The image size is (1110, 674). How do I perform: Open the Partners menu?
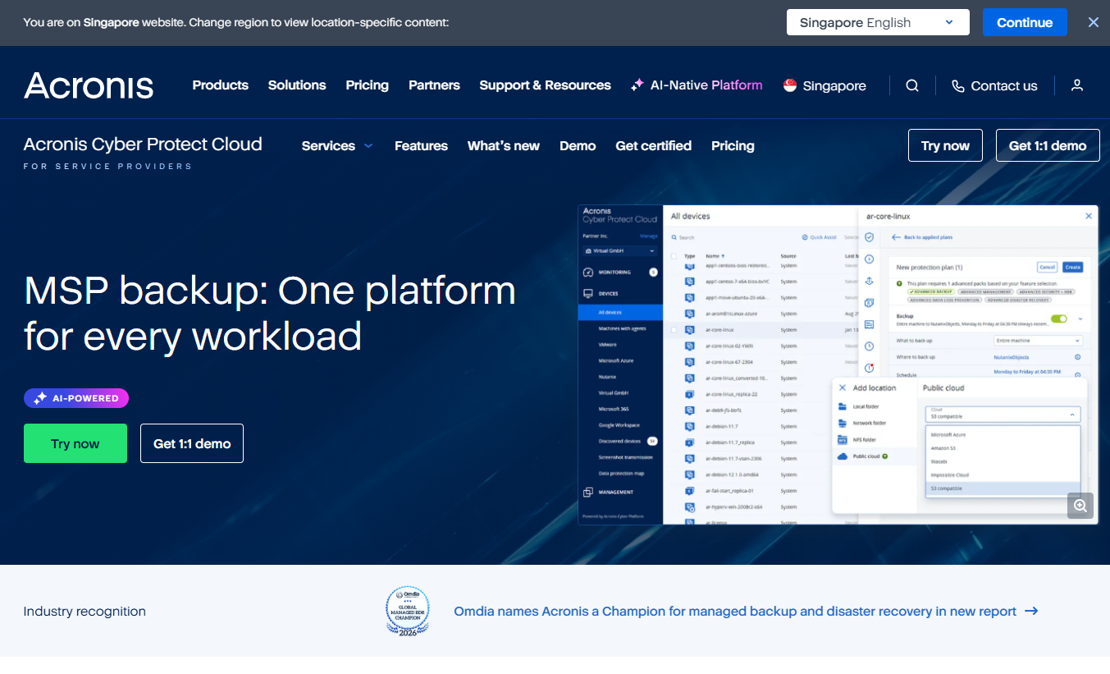tap(434, 85)
